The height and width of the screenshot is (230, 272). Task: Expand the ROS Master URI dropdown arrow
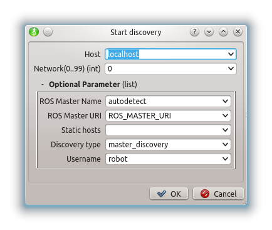[225, 116]
